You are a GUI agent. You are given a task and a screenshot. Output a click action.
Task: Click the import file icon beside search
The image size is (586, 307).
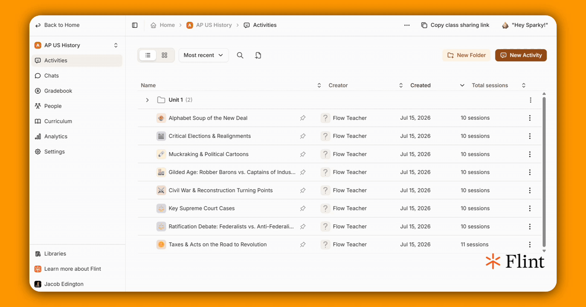[258, 55]
